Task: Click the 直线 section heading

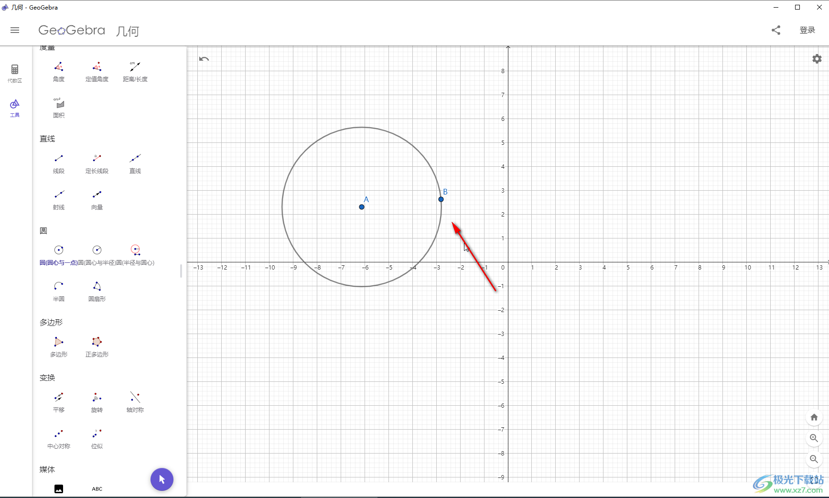Action: (47, 139)
